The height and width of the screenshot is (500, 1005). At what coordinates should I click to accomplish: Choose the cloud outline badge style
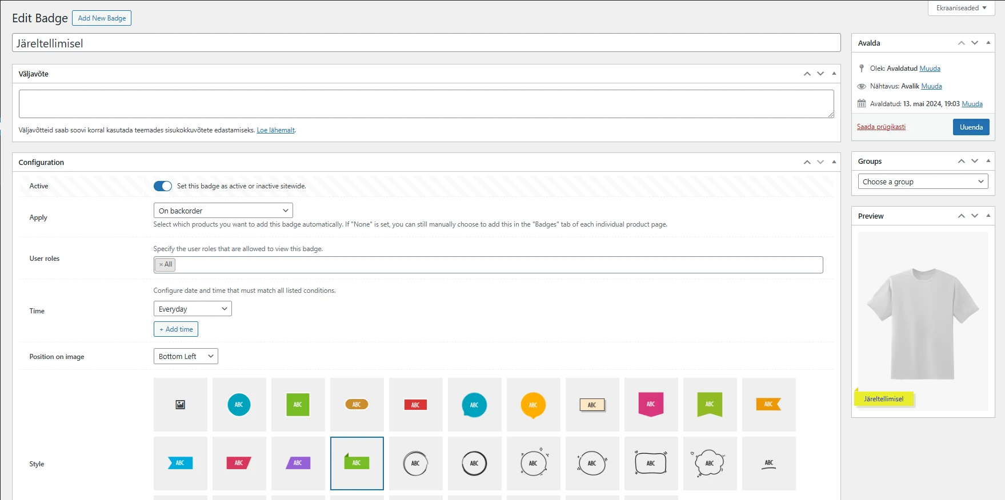tap(710, 463)
